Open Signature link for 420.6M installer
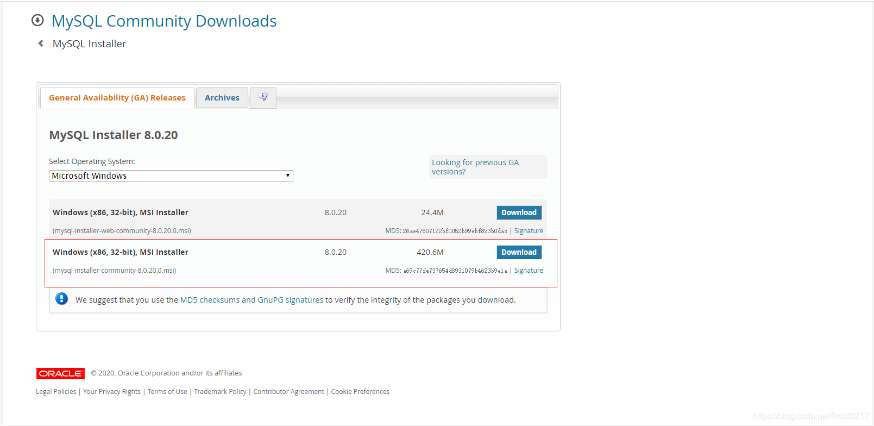The image size is (874, 426). pyautogui.click(x=529, y=271)
